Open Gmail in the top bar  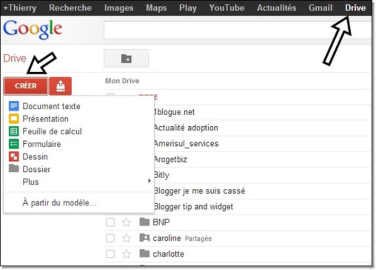320,7
